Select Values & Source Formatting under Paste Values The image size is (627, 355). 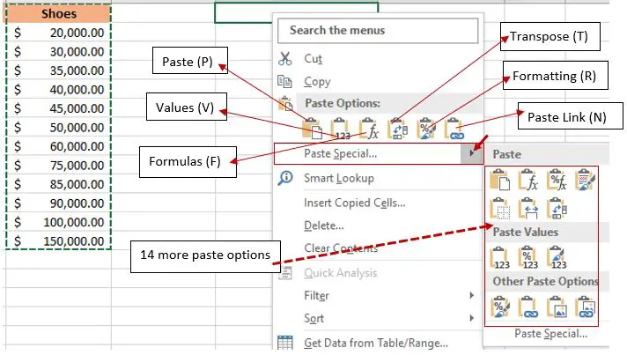click(x=557, y=257)
